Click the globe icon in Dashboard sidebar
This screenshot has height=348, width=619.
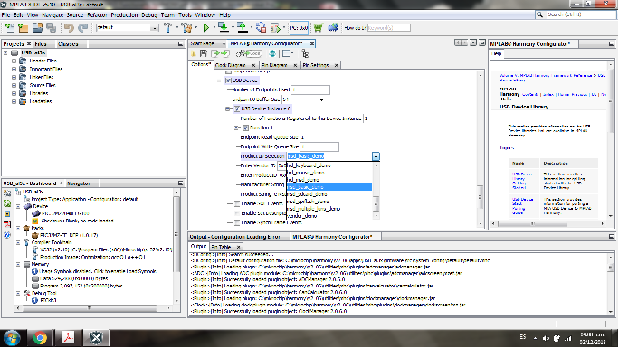click(x=7, y=235)
